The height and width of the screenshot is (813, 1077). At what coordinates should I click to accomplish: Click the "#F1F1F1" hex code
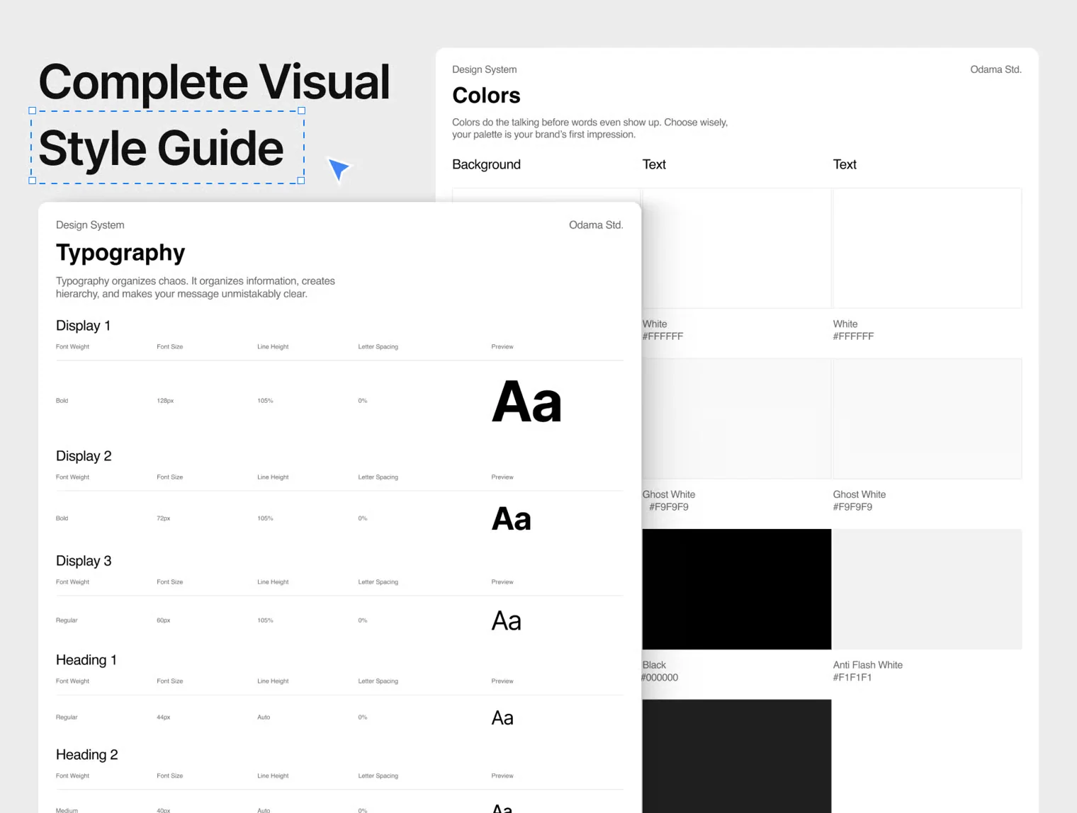point(852,678)
